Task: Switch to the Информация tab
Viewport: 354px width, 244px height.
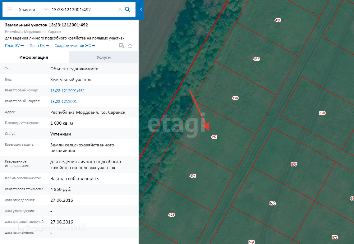Action: click(34, 57)
